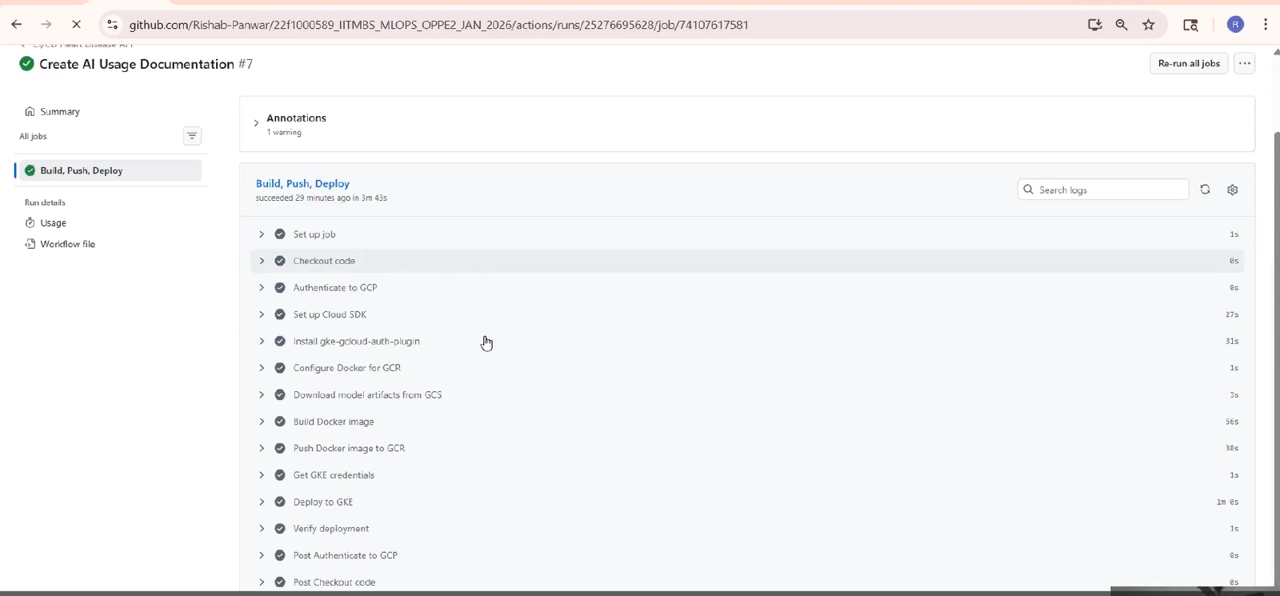The image size is (1280, 596).
Task: Expand Build Docker image step
Action: pyautogui.click(x=262, y=422)
